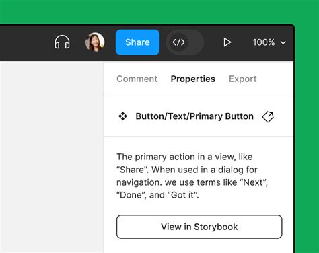Click the blue Share button
The width and height of the screenshot is (319, 253).
137,42
